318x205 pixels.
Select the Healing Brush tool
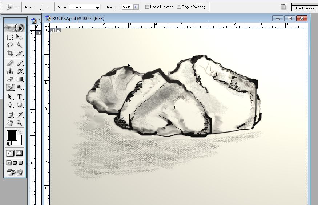pos(10,63)
